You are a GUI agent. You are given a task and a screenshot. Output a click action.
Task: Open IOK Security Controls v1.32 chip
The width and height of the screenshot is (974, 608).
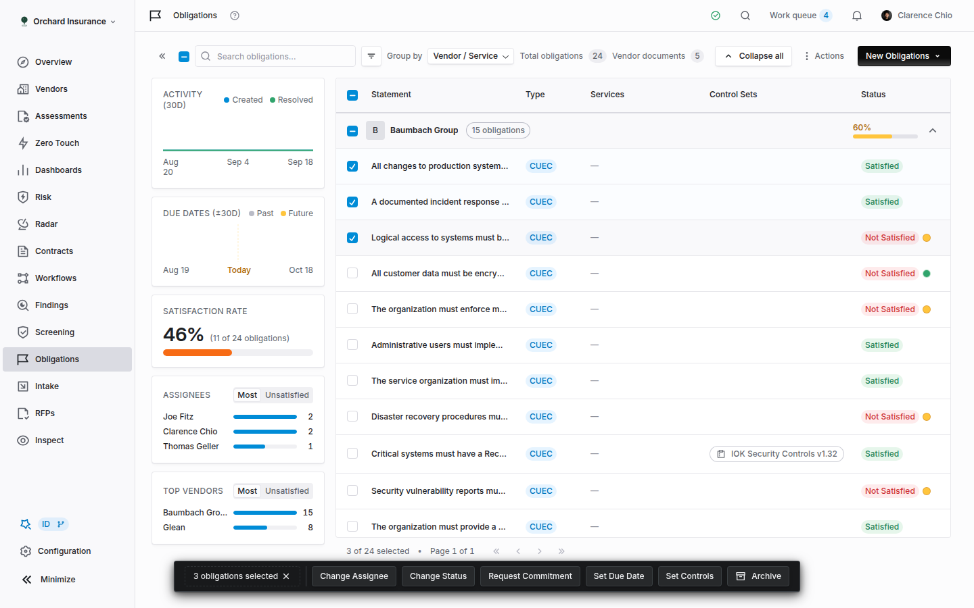coord(776,454)
